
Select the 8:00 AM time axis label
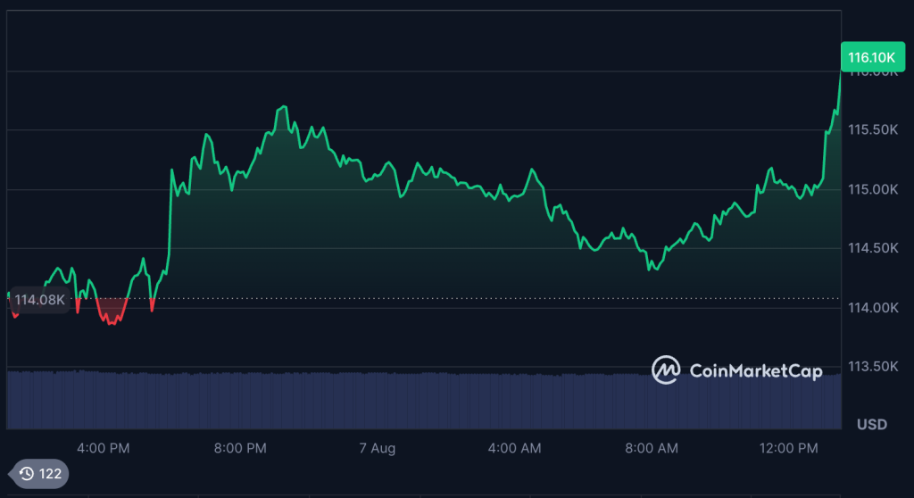coord(653,449)
